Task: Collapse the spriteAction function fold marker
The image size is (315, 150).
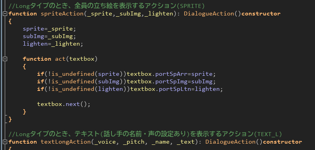Action: coord(5,13)
